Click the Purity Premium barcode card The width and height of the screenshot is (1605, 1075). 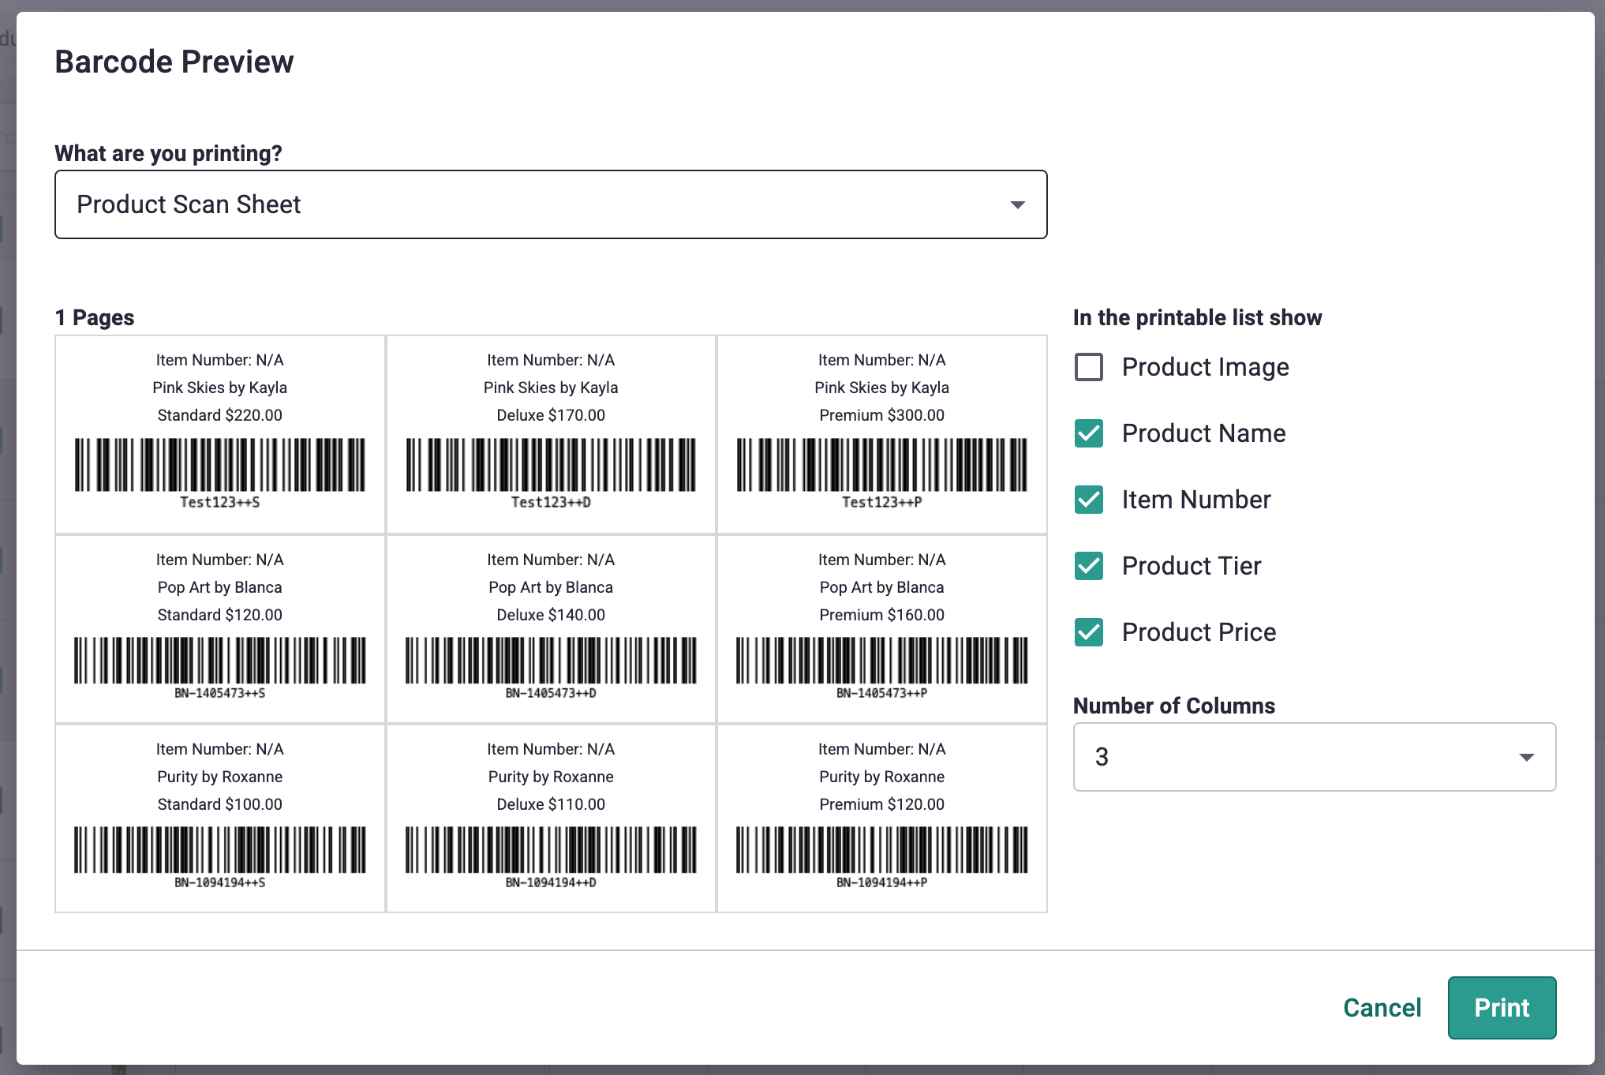881,818
